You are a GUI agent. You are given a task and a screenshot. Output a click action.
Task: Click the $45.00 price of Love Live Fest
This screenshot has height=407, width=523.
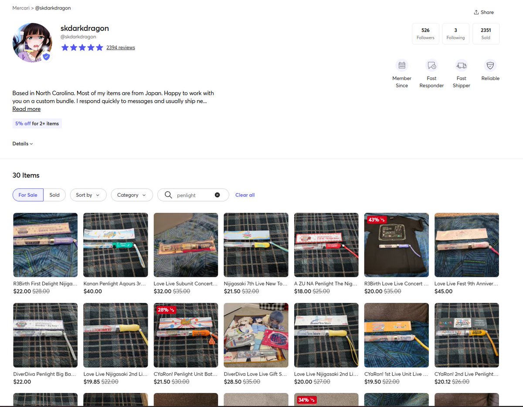pyautogui.click(x=444, y=291)
